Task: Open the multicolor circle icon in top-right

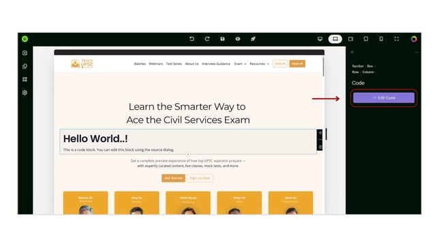Action: [414, 39]
